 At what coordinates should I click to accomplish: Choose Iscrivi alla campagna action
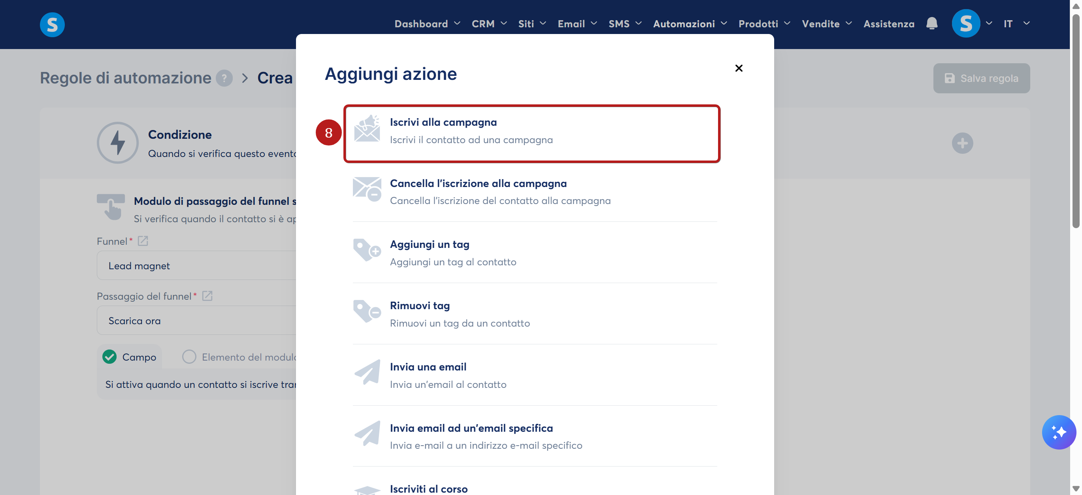532,134
